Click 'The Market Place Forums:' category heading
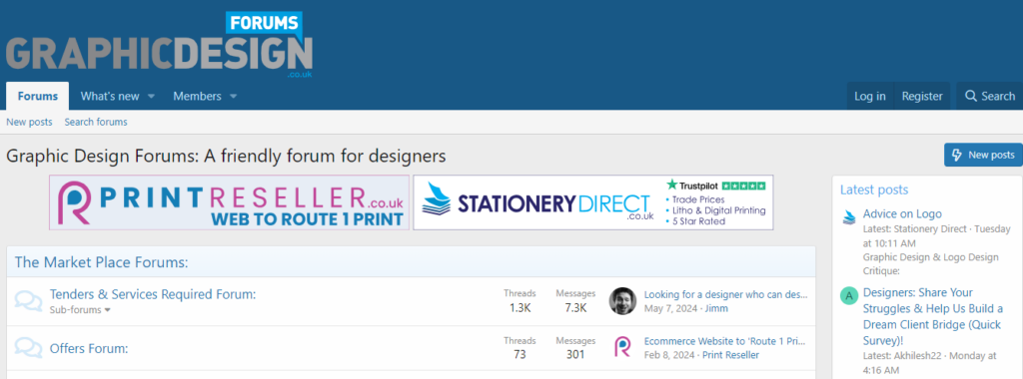Viewport: 1023px width, 379px height. pyautogui.click(x=101, y=262)
